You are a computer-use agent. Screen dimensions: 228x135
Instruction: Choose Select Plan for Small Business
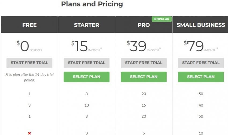click(x=201, y=77)
